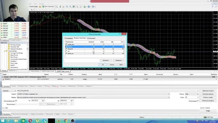Open the templates icon dropdown

(x=93, y=6)
